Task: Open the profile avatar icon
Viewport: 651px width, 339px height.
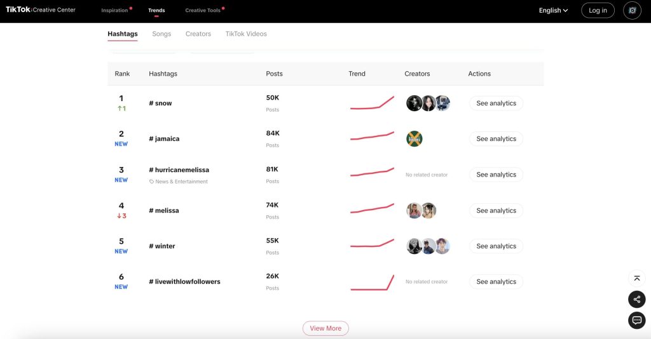Action: [x=632, y=10]
